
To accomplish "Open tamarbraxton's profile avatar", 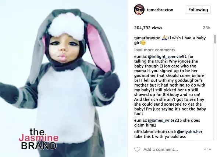I will point(139,10).
